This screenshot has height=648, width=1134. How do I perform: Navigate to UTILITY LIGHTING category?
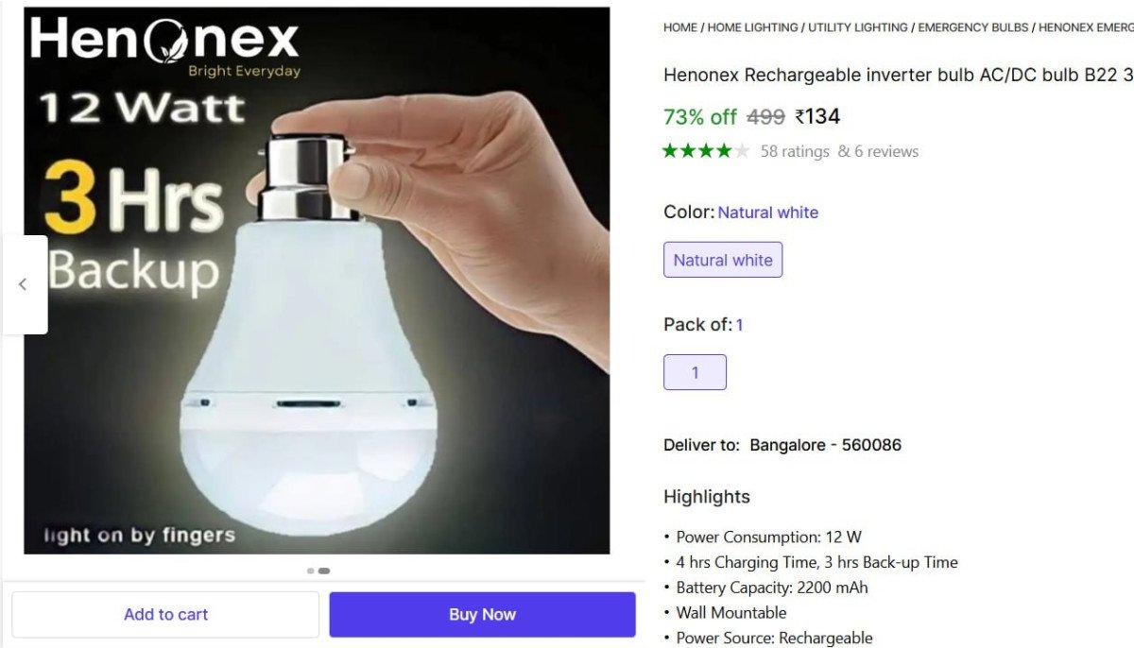[857, 27]
